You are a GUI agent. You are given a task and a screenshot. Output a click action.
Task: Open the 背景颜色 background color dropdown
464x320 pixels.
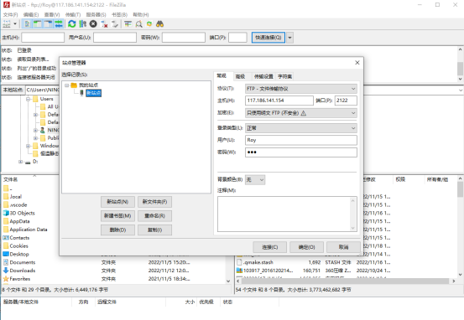pyautogui.click(x=255, y=179)
